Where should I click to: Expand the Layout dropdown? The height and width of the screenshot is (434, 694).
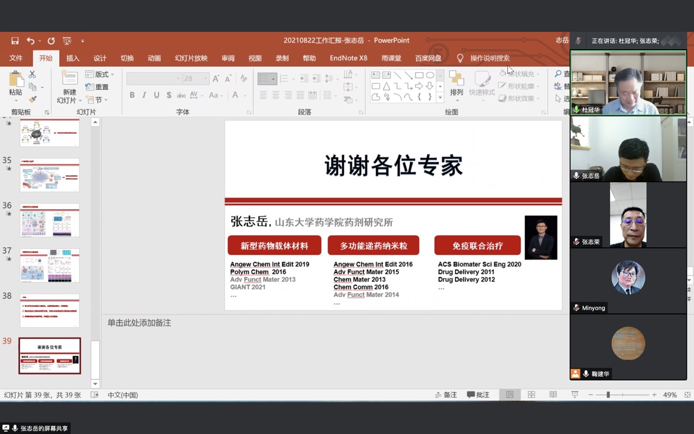click(x=100, y=75)
